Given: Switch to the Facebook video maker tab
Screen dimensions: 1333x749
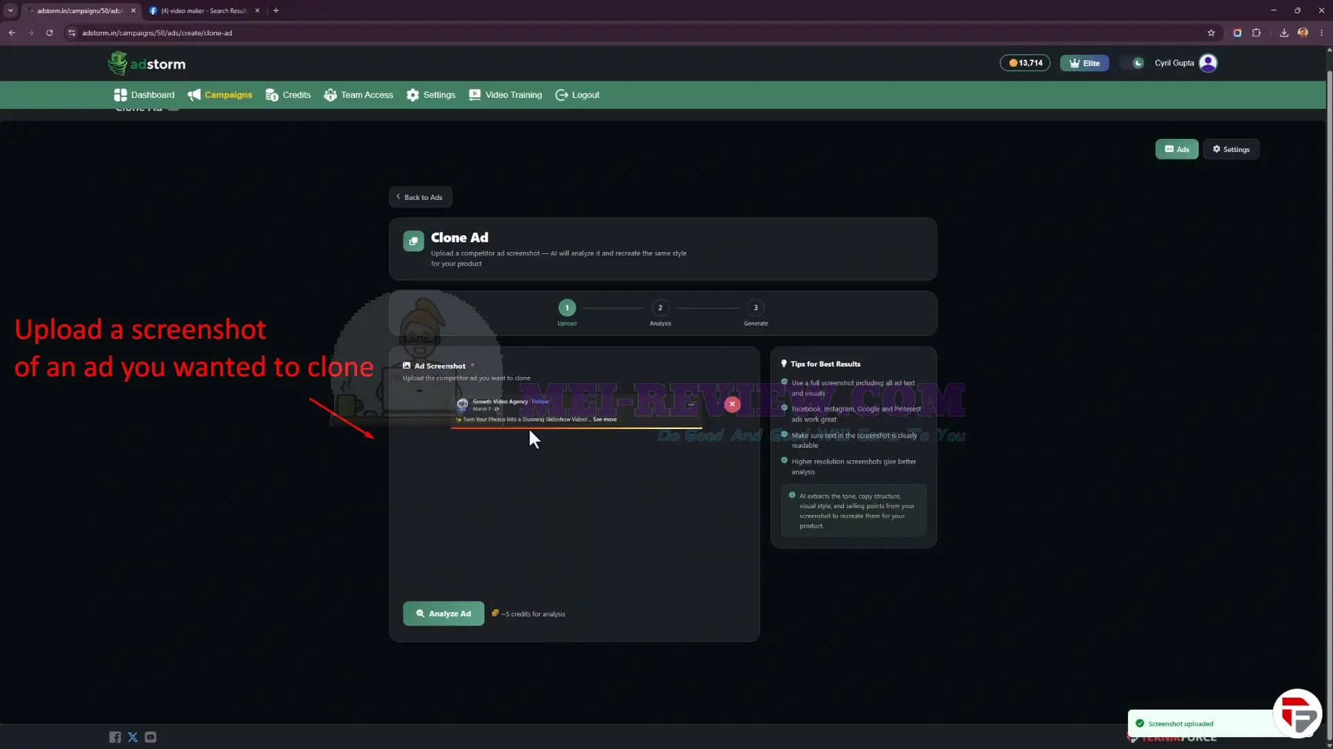Looking at the screenshot, I should tap(204, 10).
